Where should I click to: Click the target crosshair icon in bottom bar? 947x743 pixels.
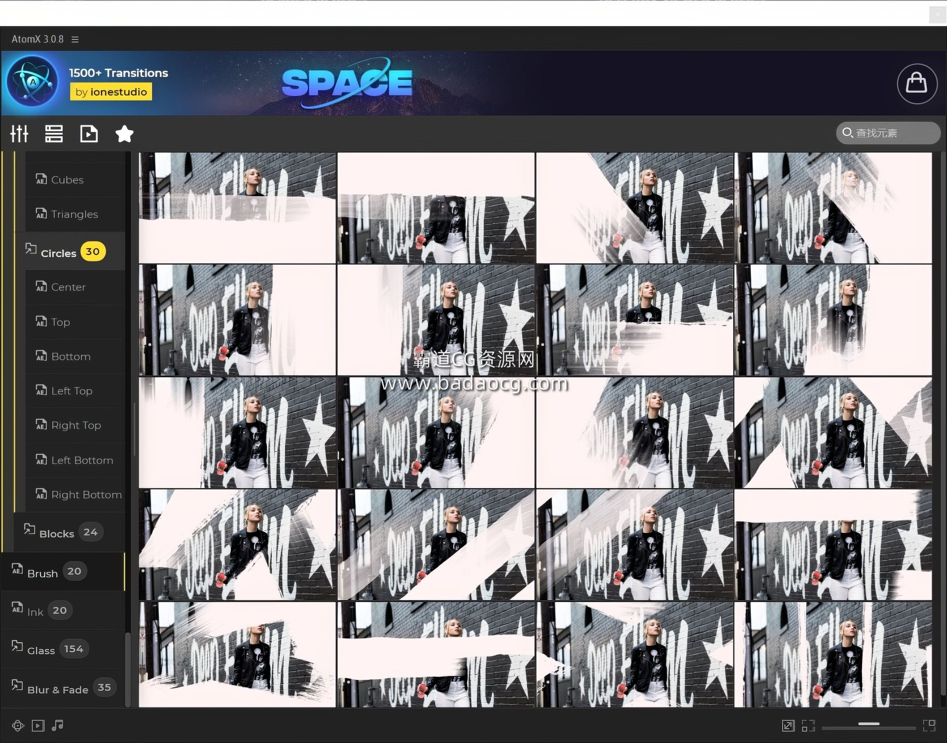[18, 726]
